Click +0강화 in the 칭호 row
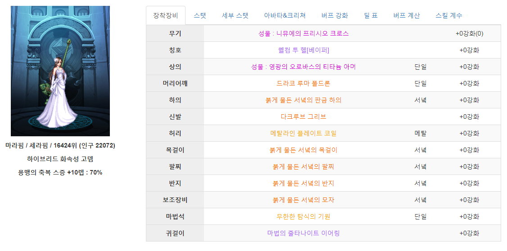The height and width of the screenshot is (251, 507). click(469, 50)
